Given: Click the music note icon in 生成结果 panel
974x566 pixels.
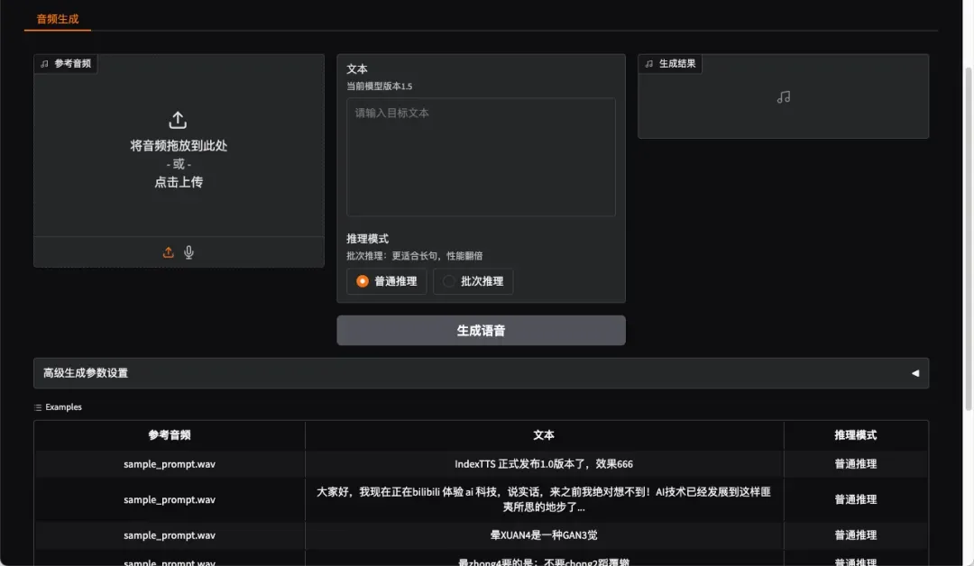Looking at the screenshot, I should (x=783, y=97).
